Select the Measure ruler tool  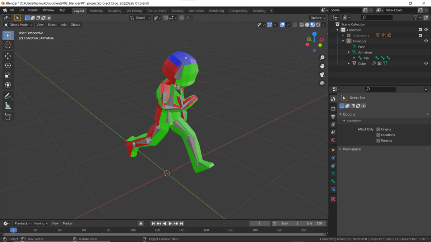click(x=8, y=106)
